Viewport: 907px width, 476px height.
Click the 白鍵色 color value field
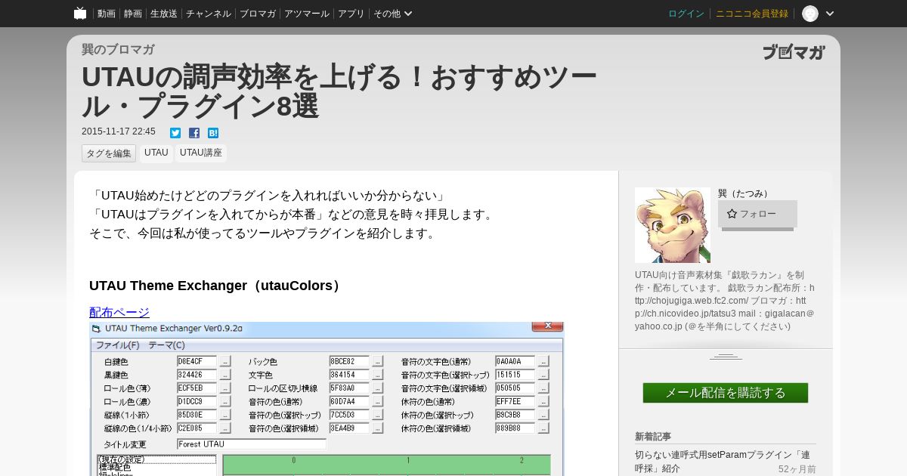point(197,362)
